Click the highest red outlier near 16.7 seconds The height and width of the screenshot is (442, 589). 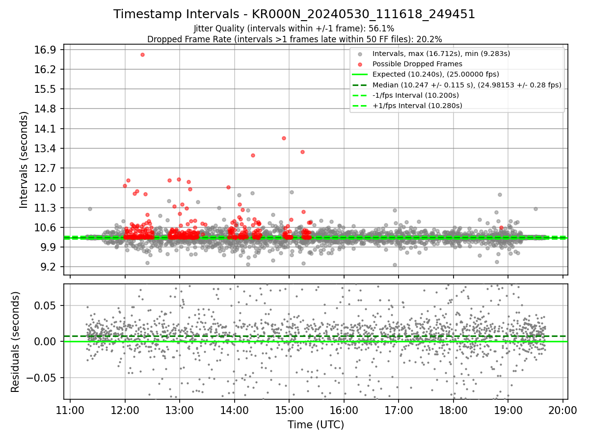tap(142, 55)
